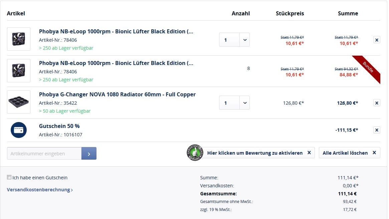Expand Versandkostenberechnung section
The image size is (389, 219).
pyautogui.click(x=40, y=190)
